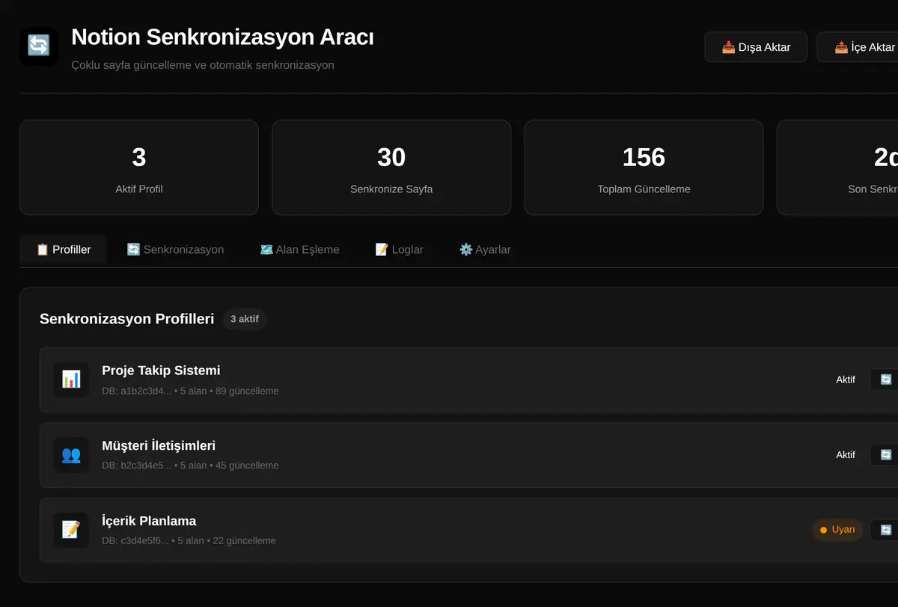Click the Notion Senkronizasyon Aracı title
Image resolution: width=898 pixels, height=607 pixels.
click(222, 37)
